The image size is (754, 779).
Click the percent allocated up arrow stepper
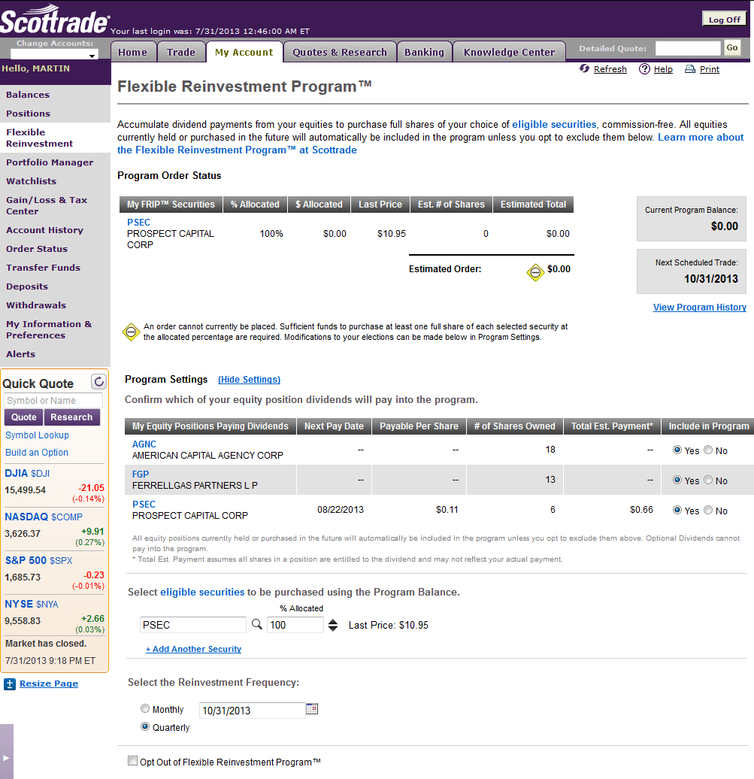332,621
